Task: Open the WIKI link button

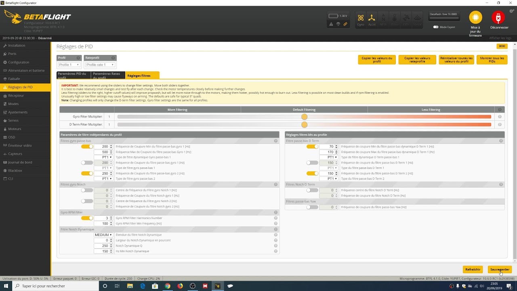Action: click(502, 46)
